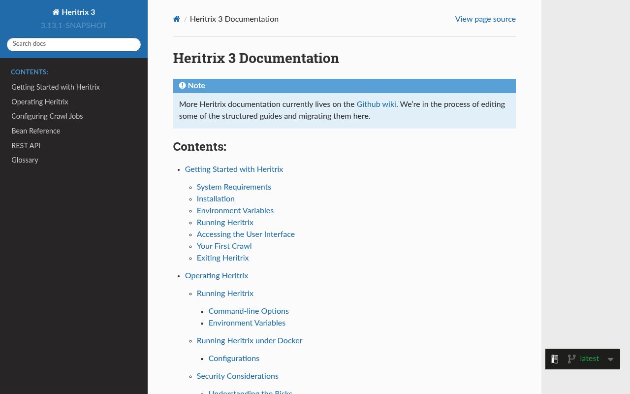
Task: Expand the version selector caret
Action: tap(610, 359)
